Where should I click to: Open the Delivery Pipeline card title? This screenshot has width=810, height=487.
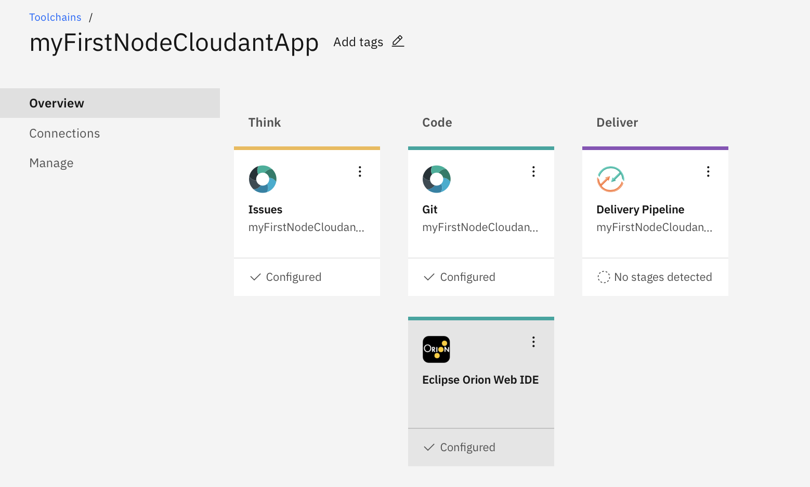640,209
